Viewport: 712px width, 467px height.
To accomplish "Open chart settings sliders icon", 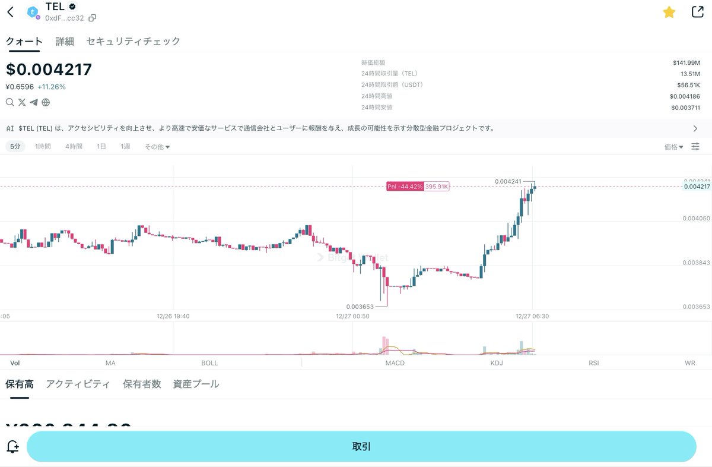I will click(695, 146).
